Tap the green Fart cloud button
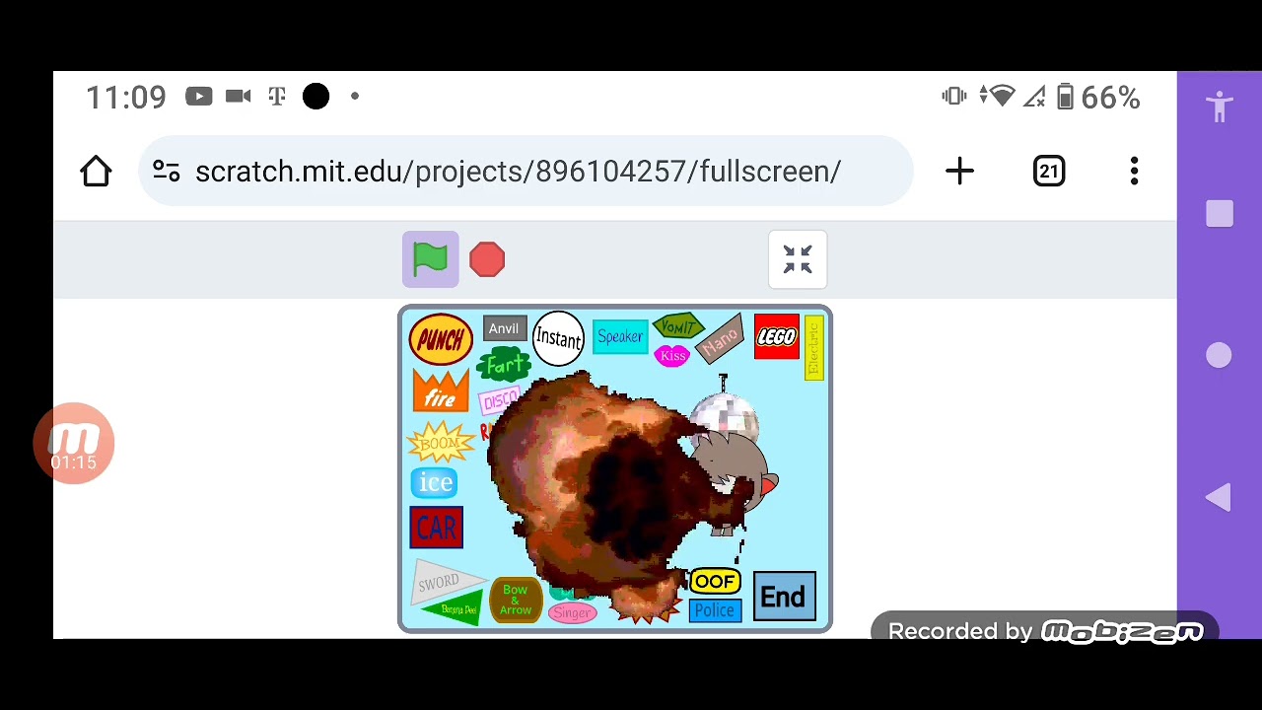 pos(504,366)
